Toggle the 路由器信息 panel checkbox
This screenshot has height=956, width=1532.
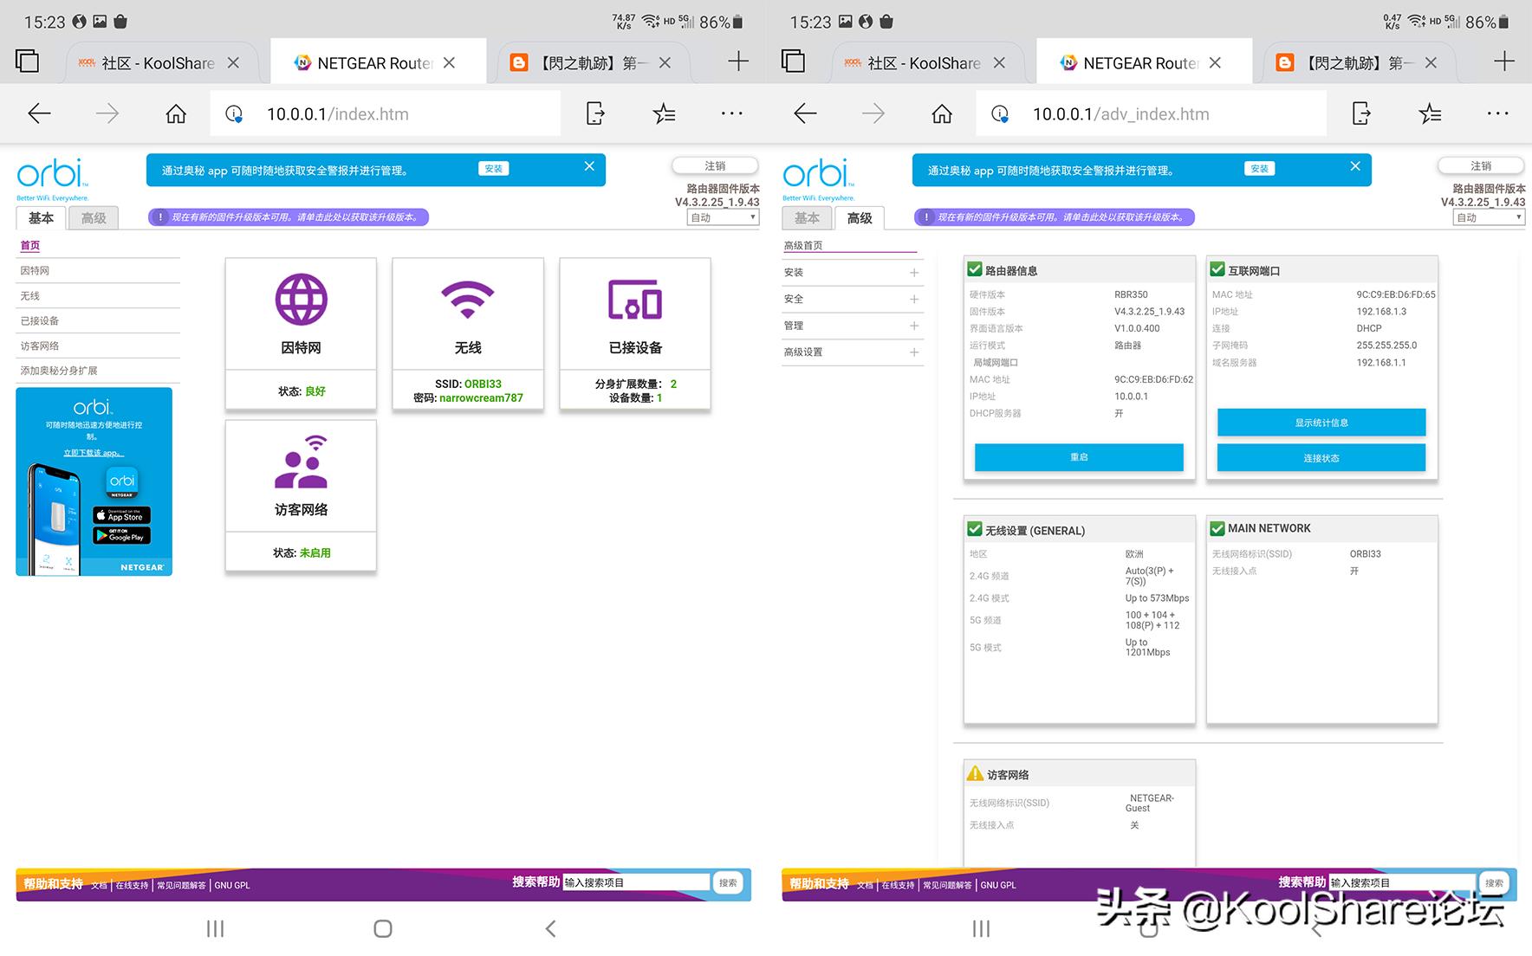pos(973,268)
